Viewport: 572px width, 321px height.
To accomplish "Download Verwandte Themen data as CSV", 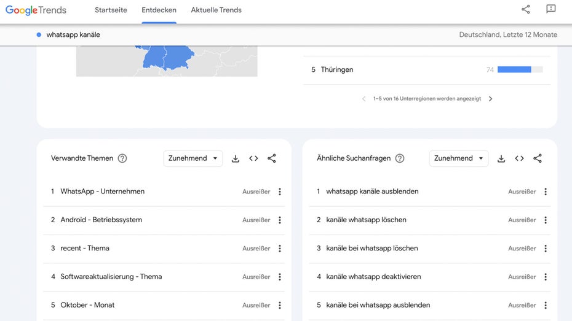I will [236, 158].
